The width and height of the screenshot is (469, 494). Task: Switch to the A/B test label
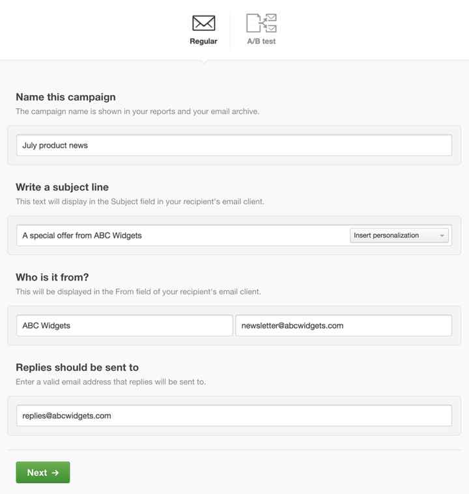pos(261,41)
